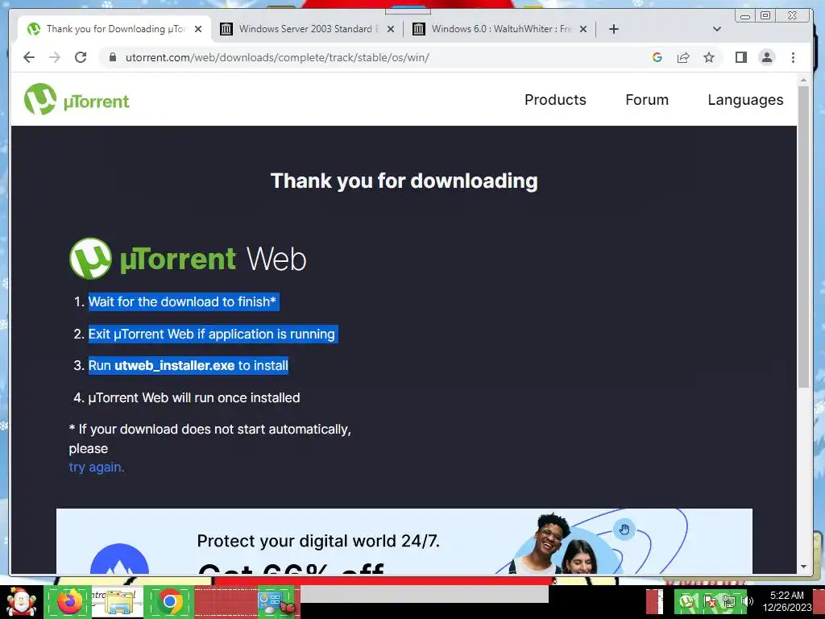Close the Thank you for Downloading tab

[198, 29]
